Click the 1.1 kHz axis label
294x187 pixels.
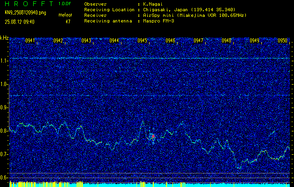pyautogui.click(x=4, y=61)
